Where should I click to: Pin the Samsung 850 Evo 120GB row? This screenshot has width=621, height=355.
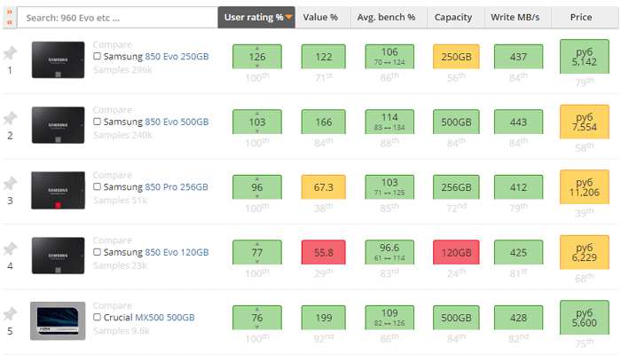(x=10, y=248)
